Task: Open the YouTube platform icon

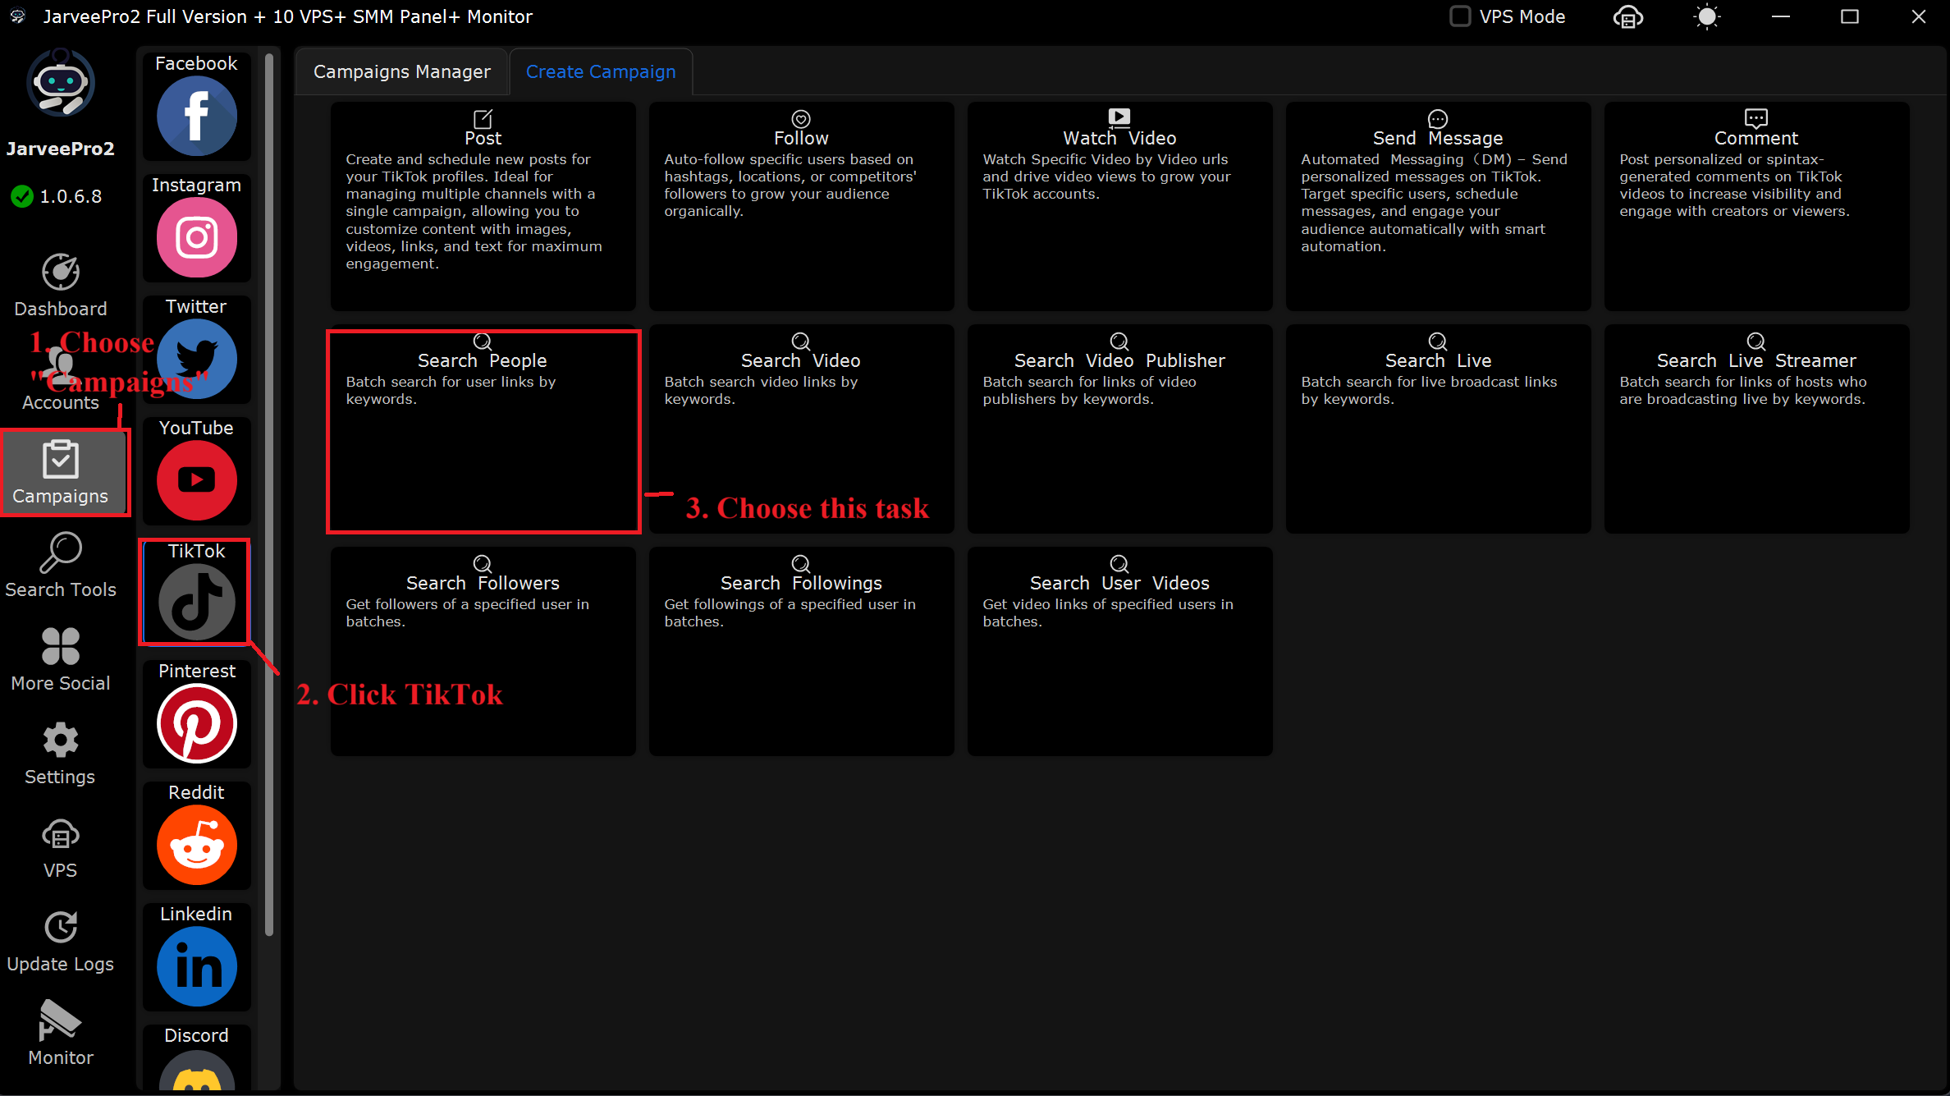Action: (197, 480)
